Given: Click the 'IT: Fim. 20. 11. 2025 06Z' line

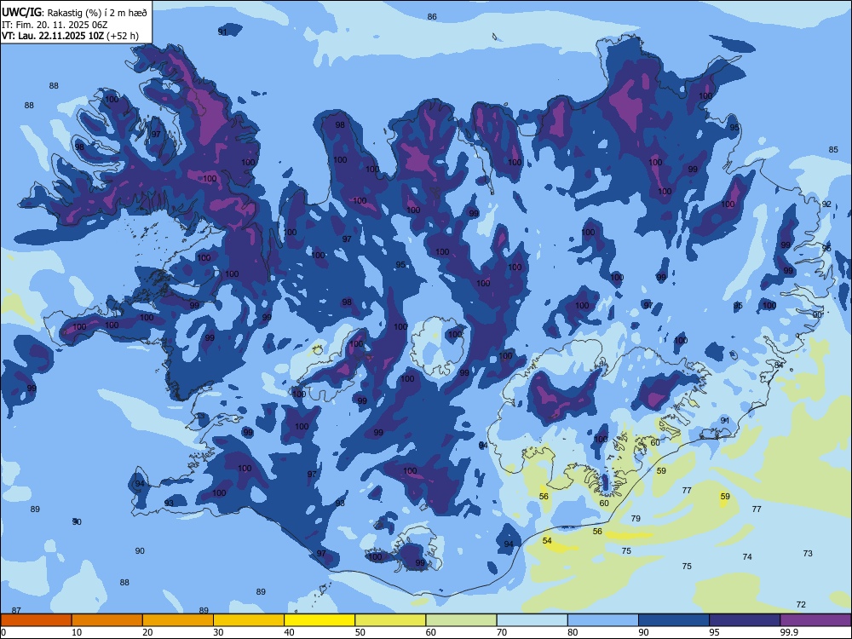Looking at the screenshot, I should coord(55,25).
